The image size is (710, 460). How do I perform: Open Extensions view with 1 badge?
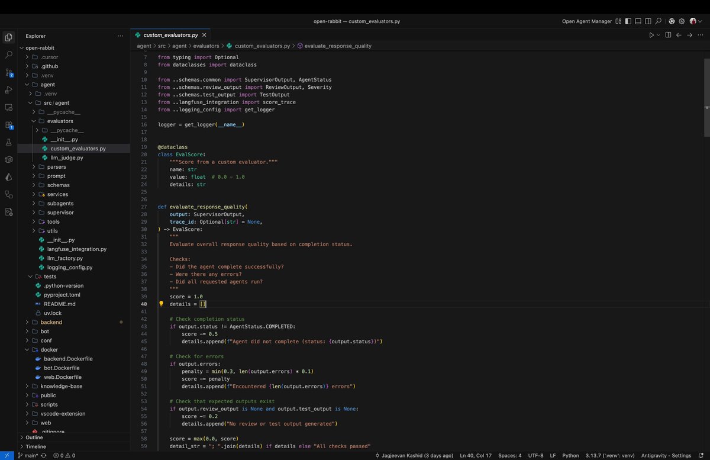(x=8, y=125)
